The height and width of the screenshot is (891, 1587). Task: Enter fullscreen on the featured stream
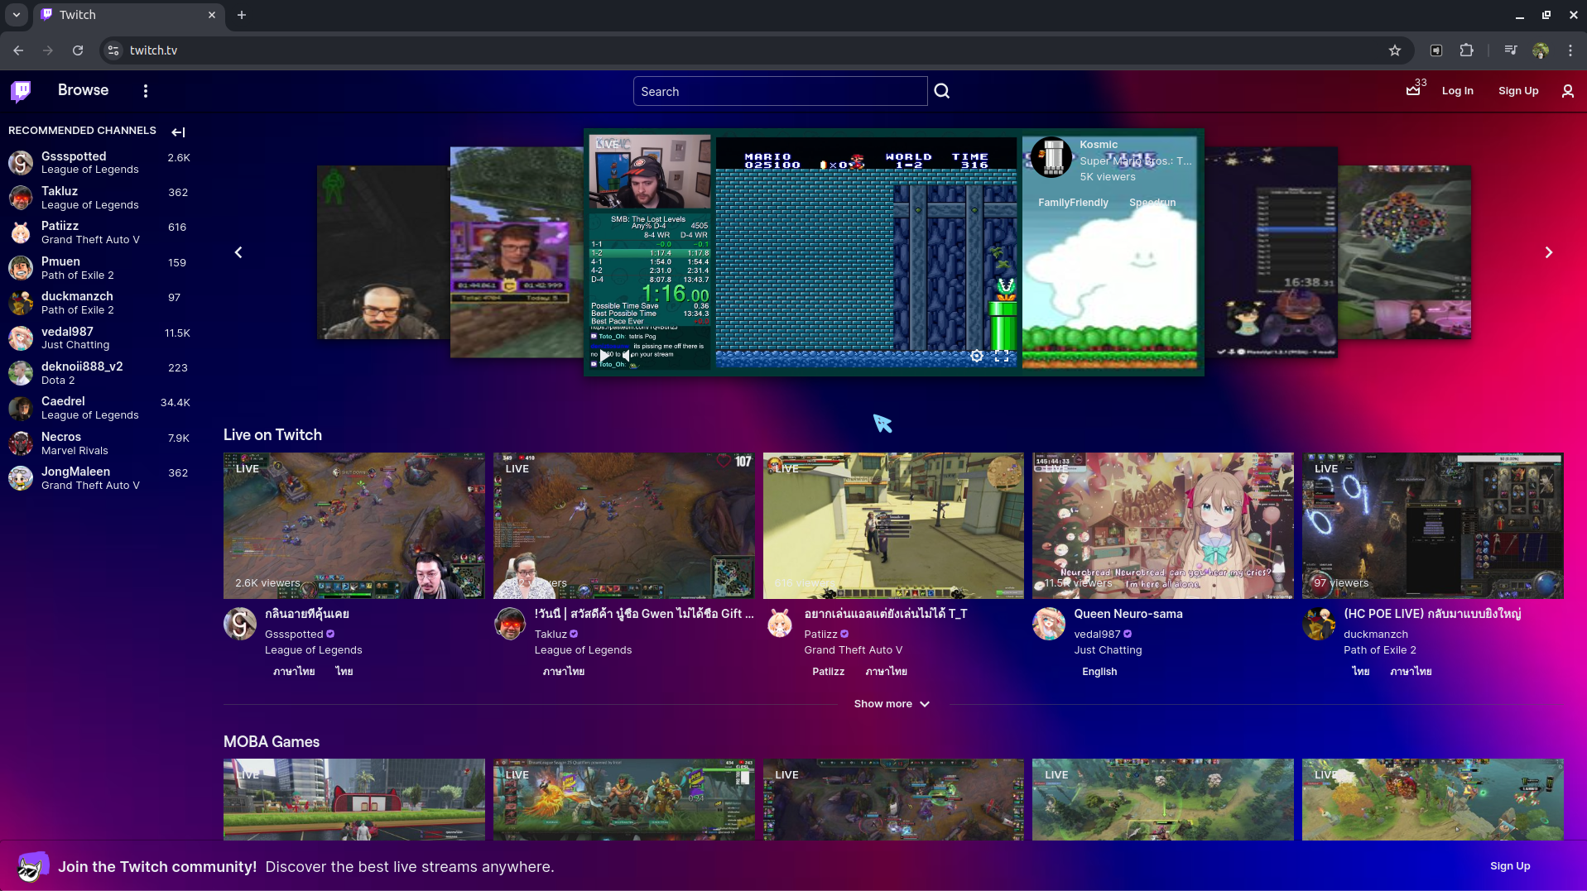(x=1002, y=356)
